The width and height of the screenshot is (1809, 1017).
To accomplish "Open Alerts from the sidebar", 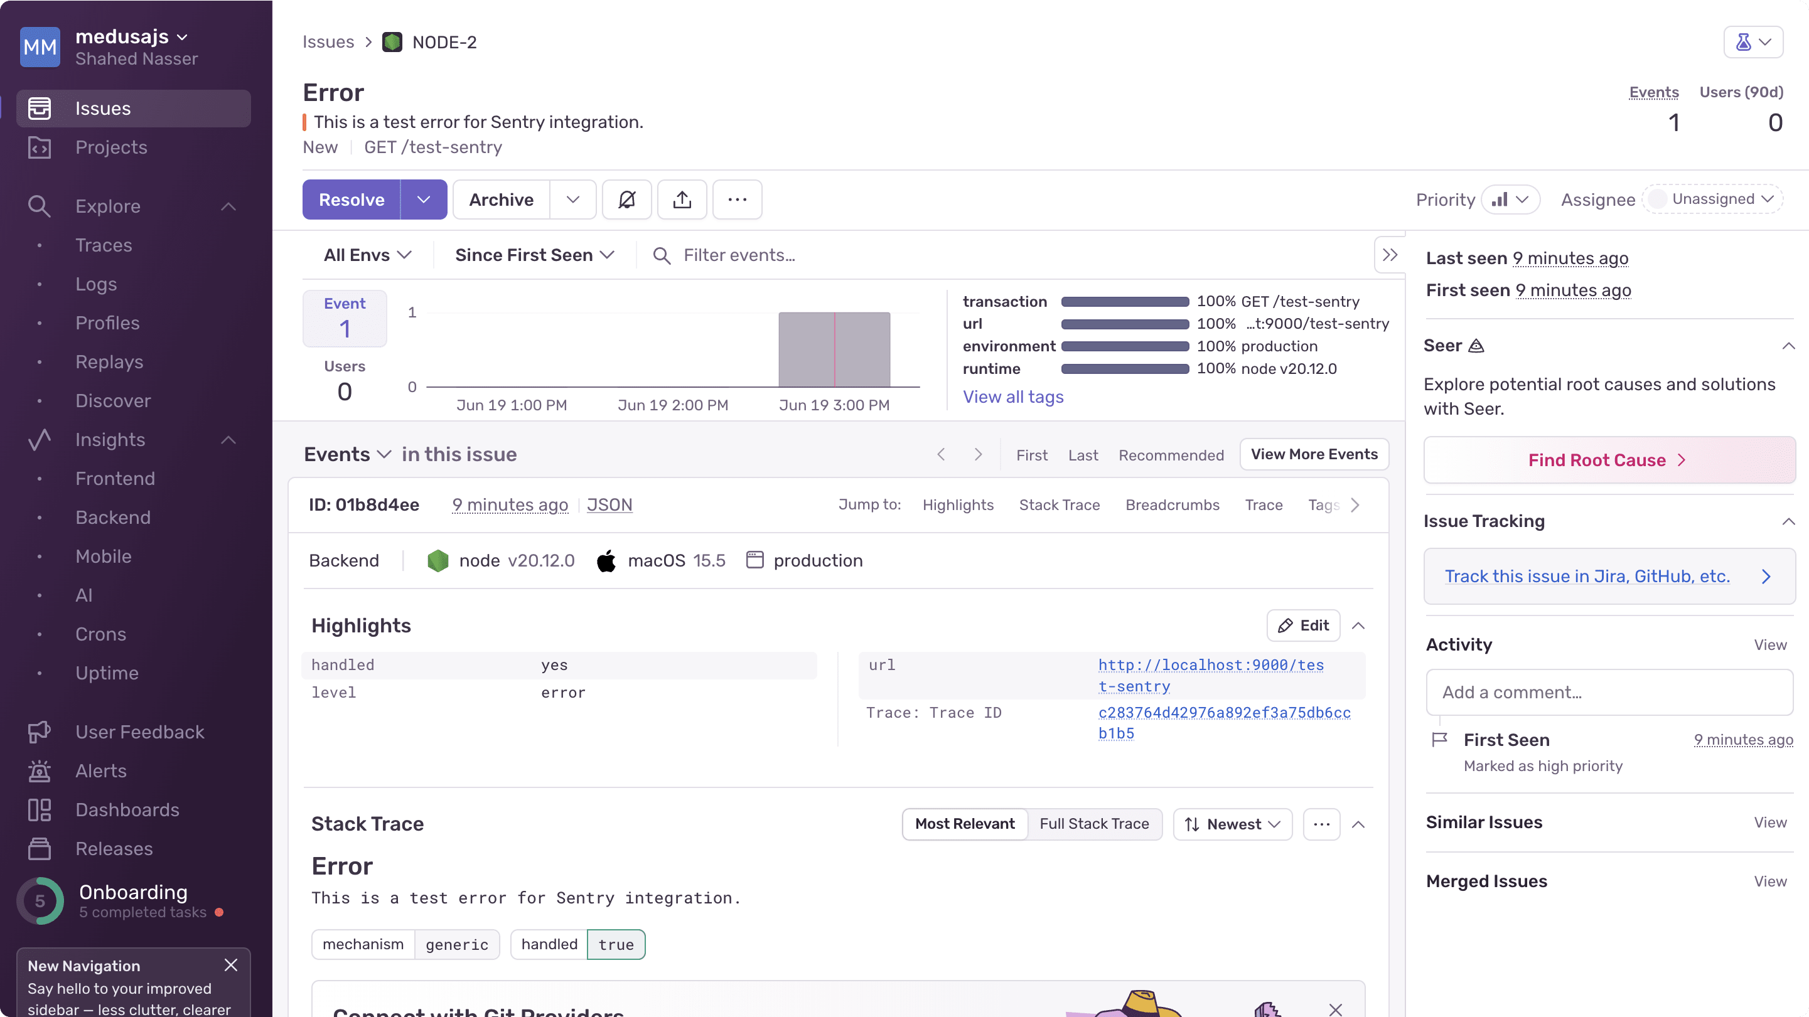I will pyautogui.click(x=101, y=770).
